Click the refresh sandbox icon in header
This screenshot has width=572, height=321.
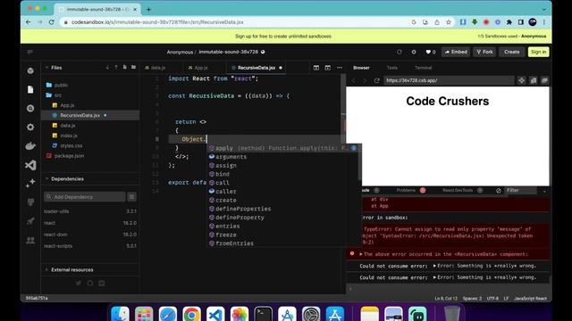point(400,52)
